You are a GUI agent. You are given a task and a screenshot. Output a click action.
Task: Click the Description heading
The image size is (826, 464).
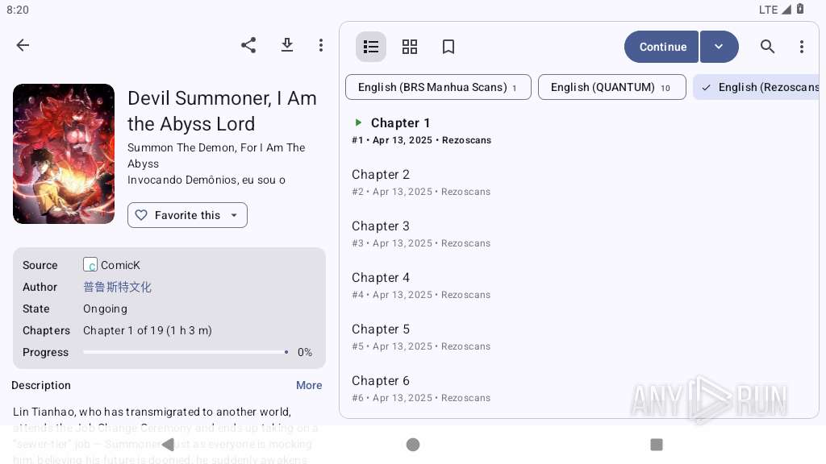41,385
